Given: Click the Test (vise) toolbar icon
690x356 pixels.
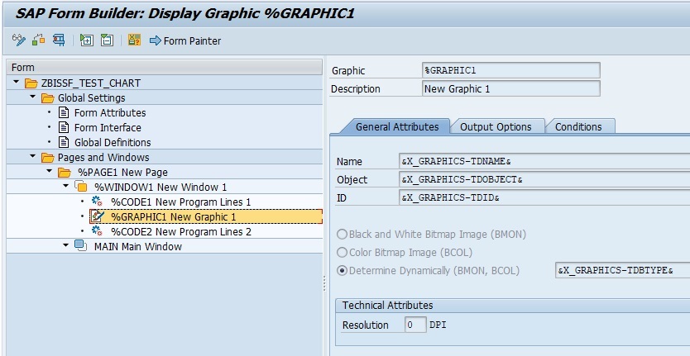Looking at the screenshot, I should click(59, 40).
